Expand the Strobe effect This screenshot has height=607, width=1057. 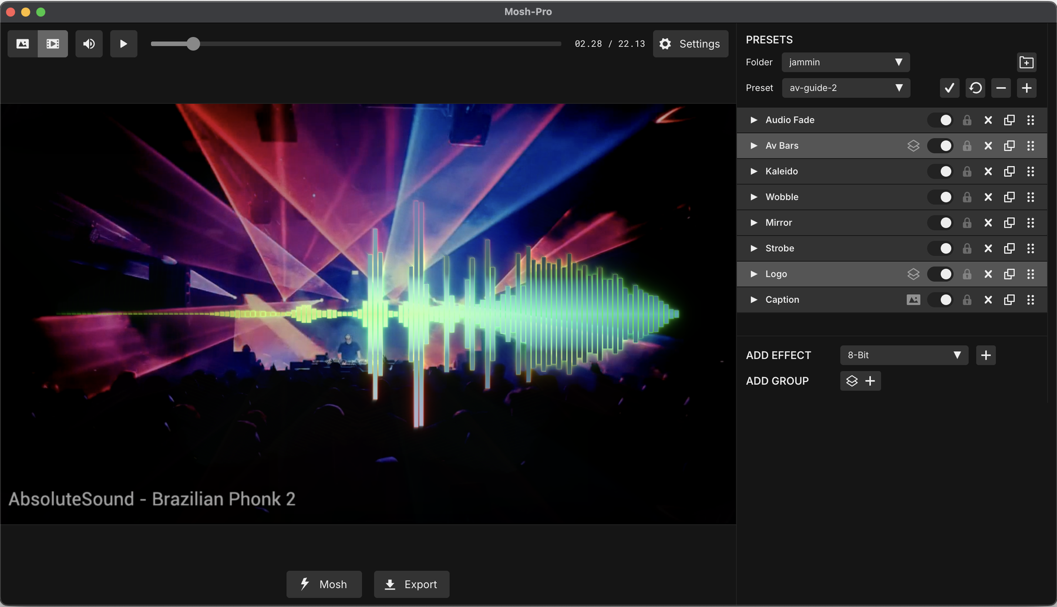[754, 248]
